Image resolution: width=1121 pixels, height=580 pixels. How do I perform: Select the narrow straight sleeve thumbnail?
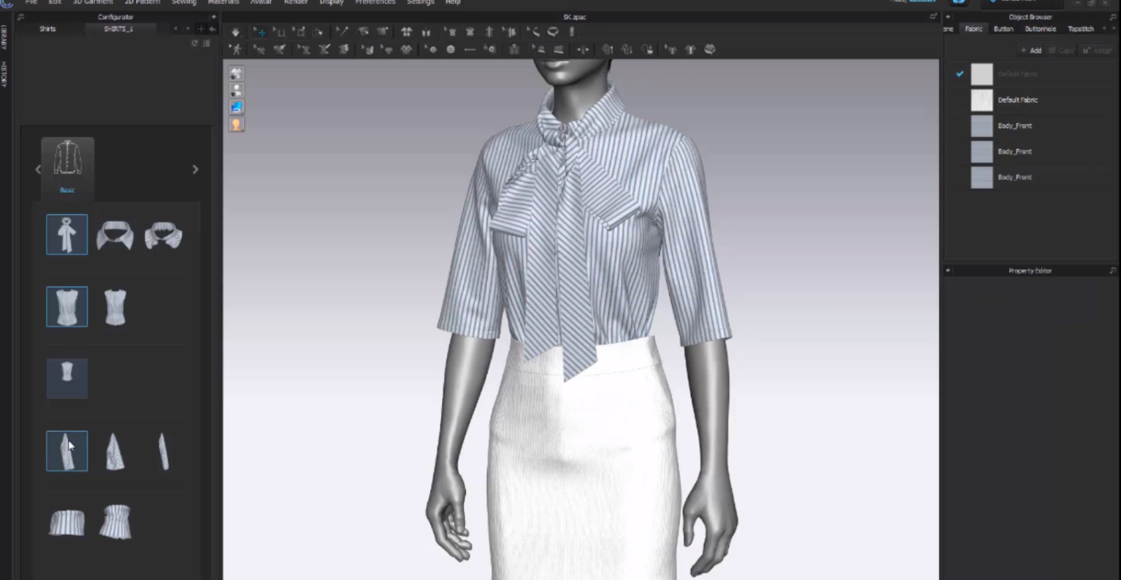point(163,451)
